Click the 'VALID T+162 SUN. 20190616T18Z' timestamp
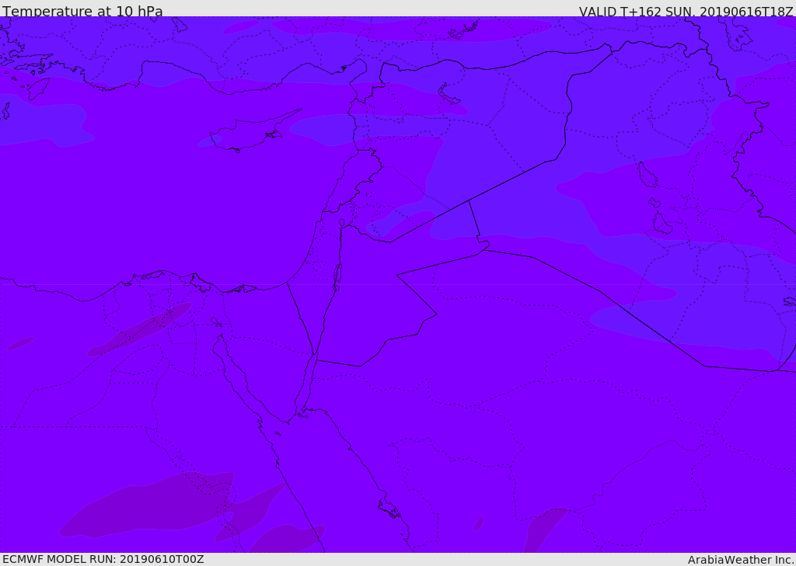 (x=686, y=12)
